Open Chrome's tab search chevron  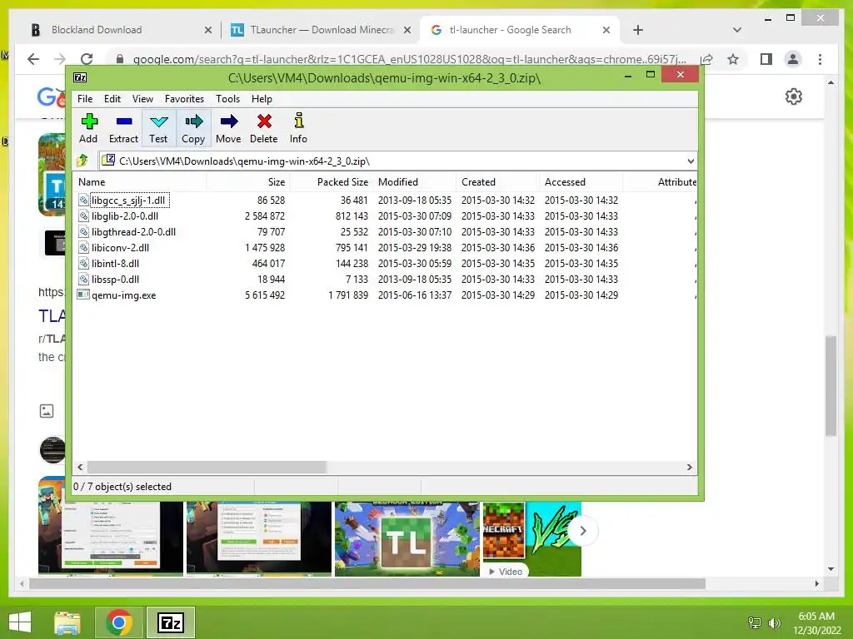(x=736, y=30)
